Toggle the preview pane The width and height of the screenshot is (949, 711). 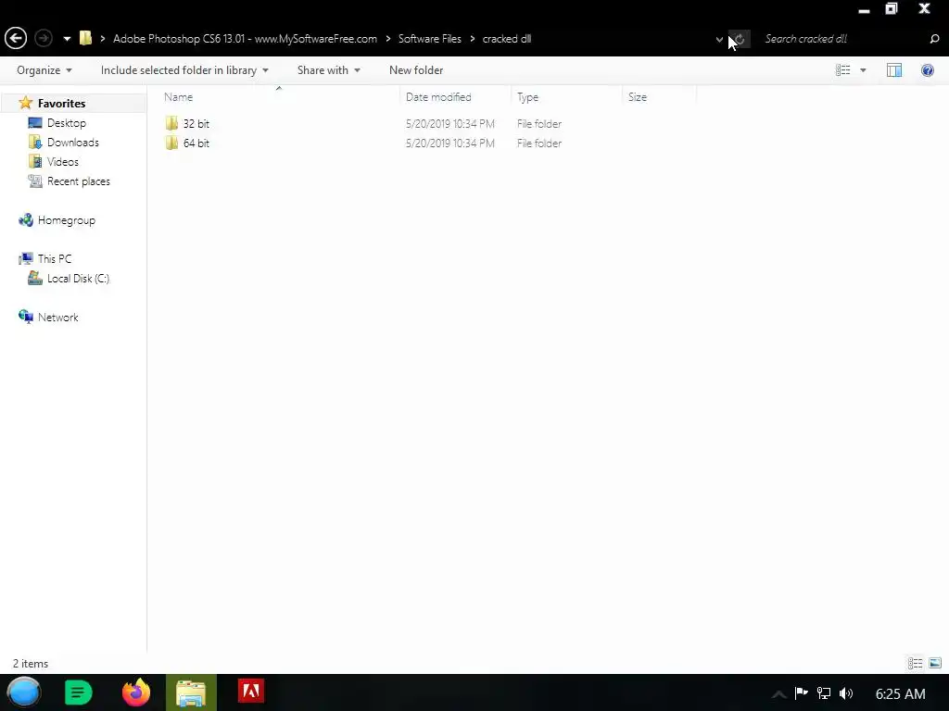pyautogui.click(x=894, y=70)
